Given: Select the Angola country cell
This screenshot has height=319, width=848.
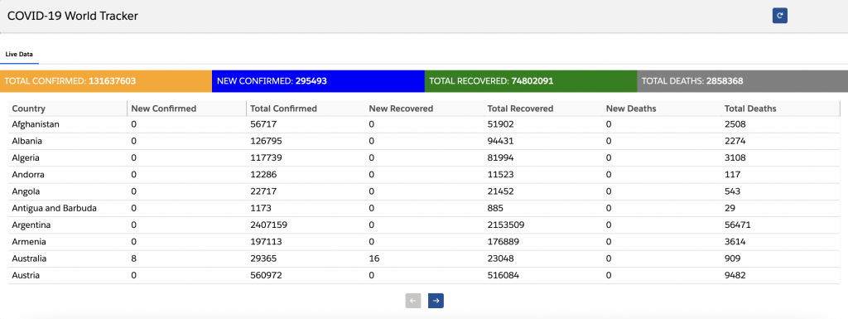Looking at the screenshot, I should [x=26, y=191].
